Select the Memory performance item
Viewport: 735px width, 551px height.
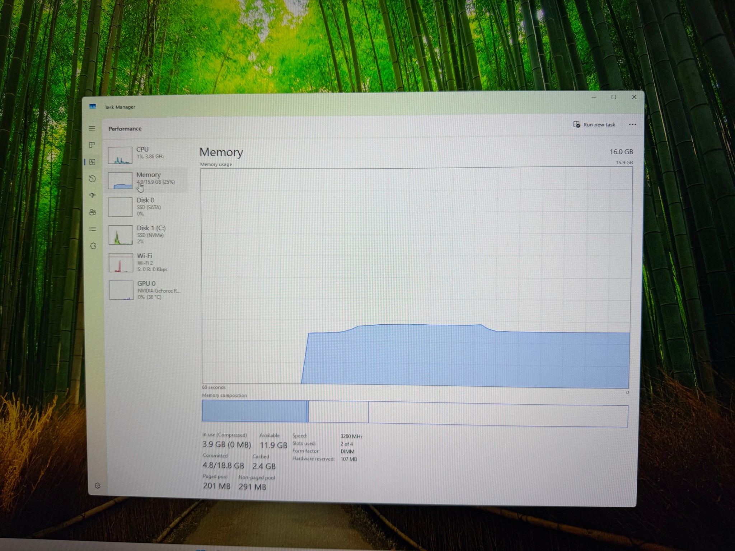coord(146,180)
